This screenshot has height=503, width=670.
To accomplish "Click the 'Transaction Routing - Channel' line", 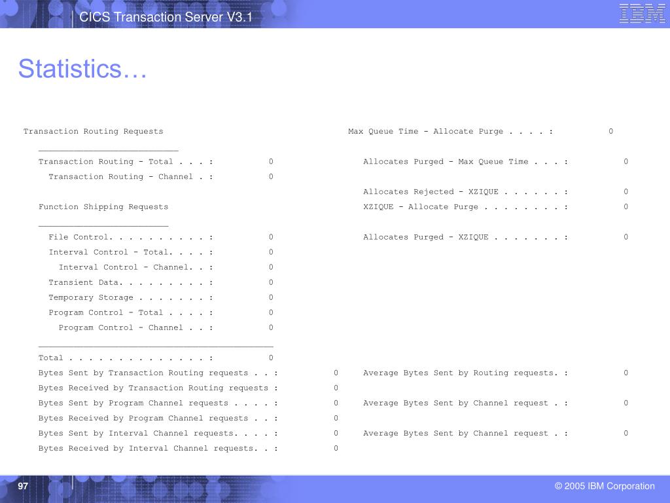I will [x=161, y=177].
